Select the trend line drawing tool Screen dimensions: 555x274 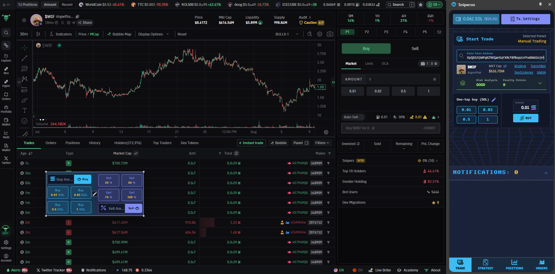24,58
